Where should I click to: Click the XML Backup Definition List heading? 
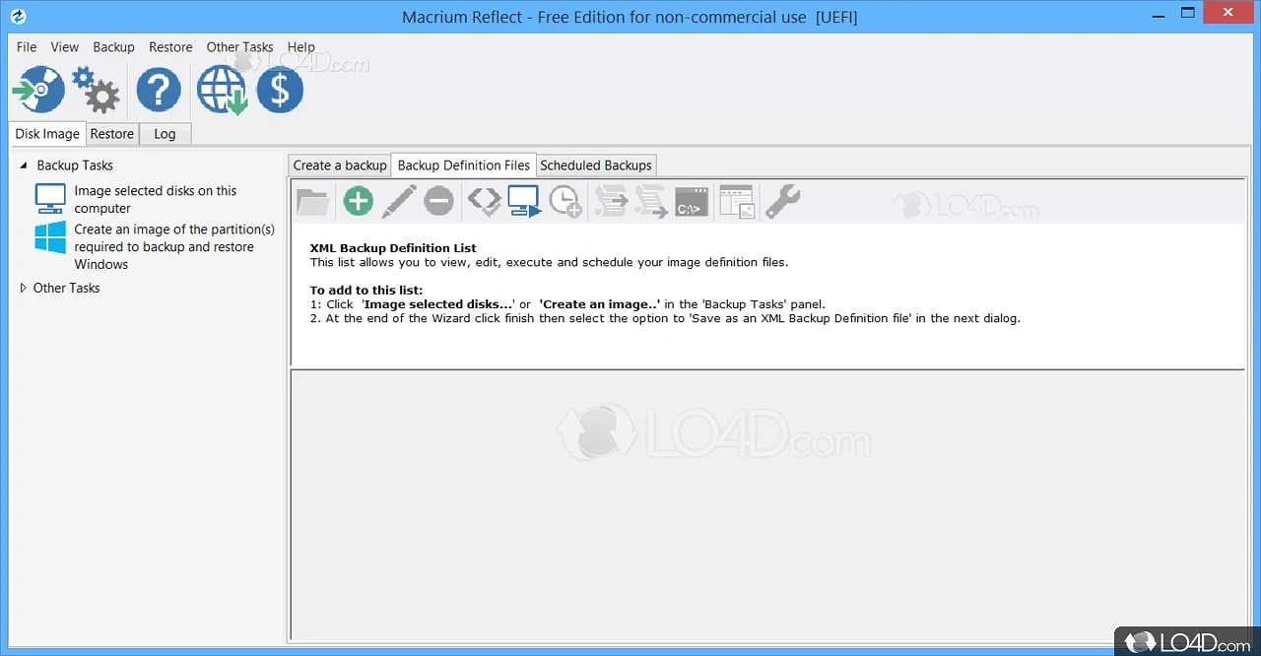[x=393, y=248]
